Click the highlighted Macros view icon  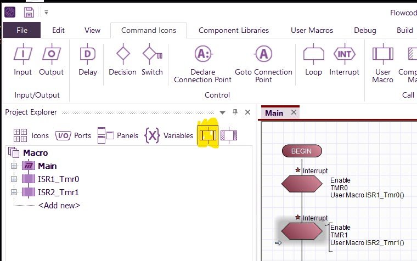208,135
